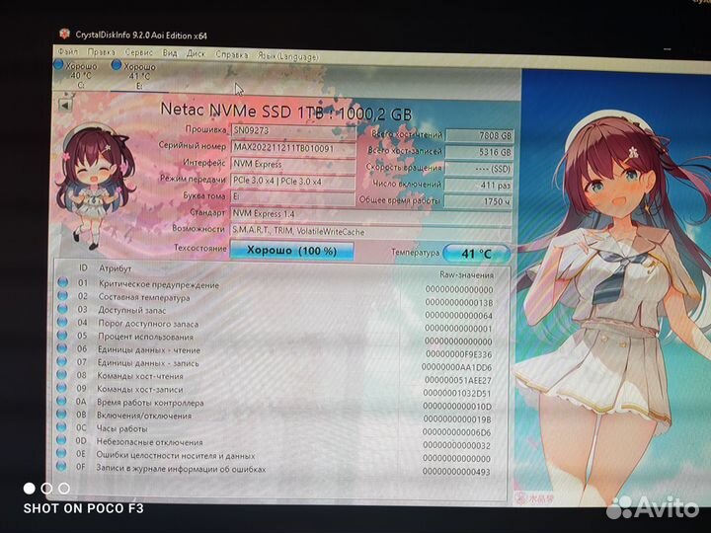Click the ID column header
Image resolution: width=711 pixels, height=533 pixels.
tap(83, 267)
